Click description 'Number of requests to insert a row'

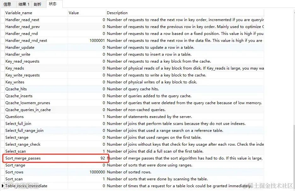point(149,54)
